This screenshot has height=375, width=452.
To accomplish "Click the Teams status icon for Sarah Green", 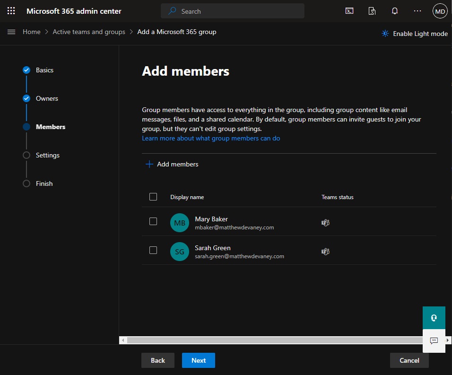I will pyautogui.click(x=325, y=252).
